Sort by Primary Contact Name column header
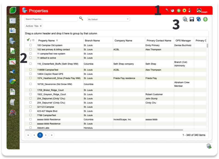The height and width of the screenshot is (159, 219). [x=159, y=41]
